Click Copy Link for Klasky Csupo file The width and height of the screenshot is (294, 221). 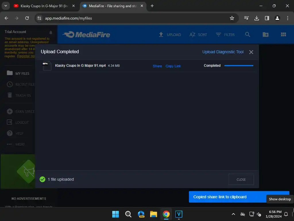point(173,66)
